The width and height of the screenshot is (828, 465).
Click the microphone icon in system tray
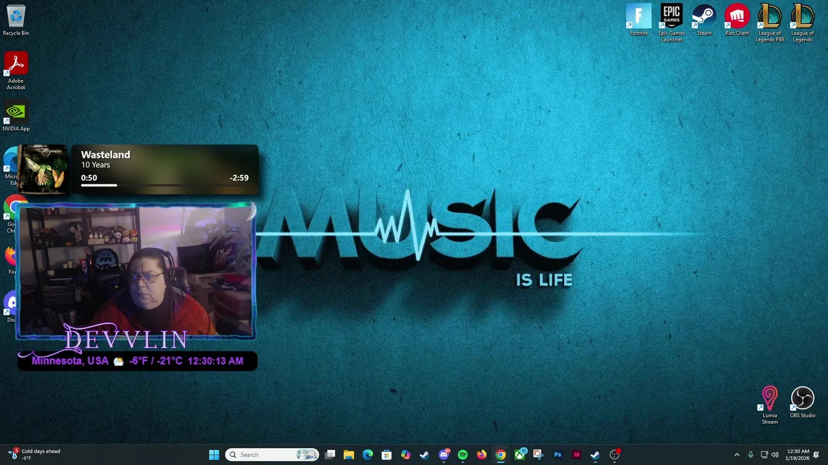(750, 455)
